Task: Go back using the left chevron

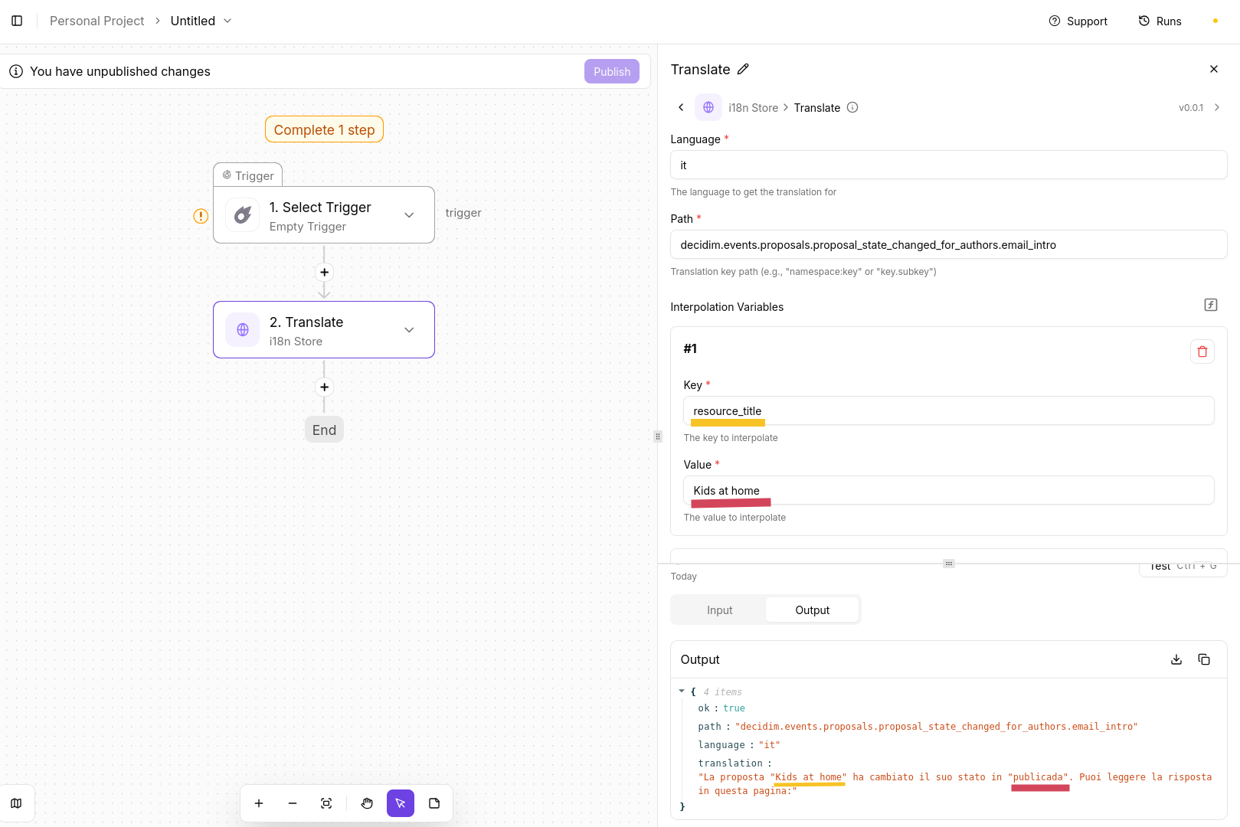Action: coord(681,107)
